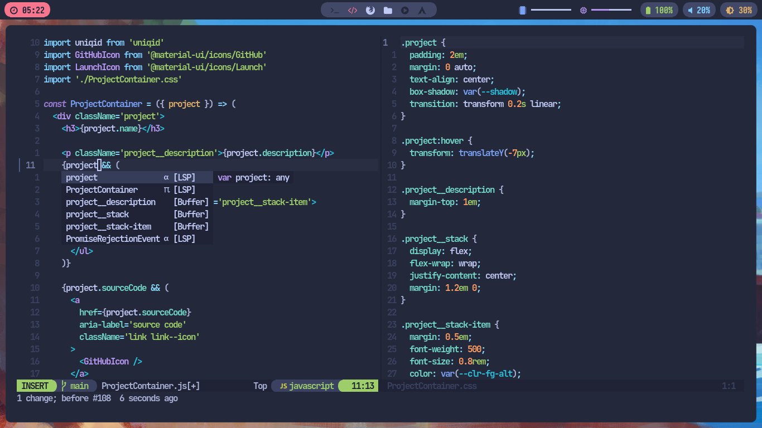
Task: Launch Firefox from the top bar
Action: click(x=370, y=10)
